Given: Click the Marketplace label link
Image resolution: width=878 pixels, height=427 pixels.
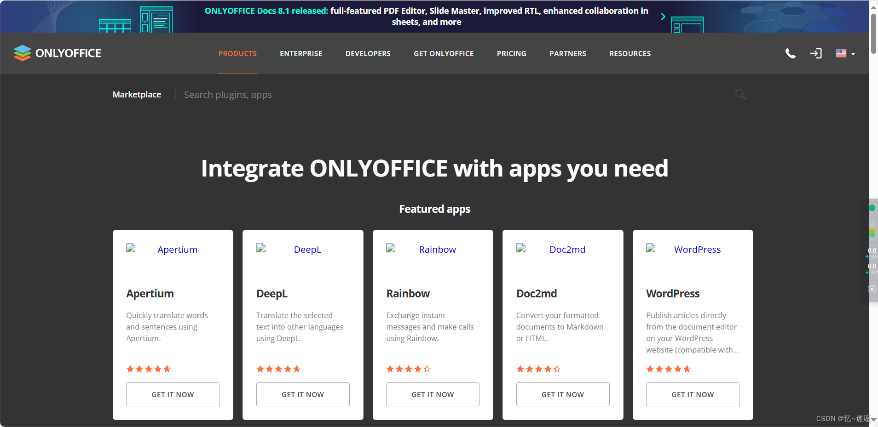Looking at the screenshot, I should (137, 95).
